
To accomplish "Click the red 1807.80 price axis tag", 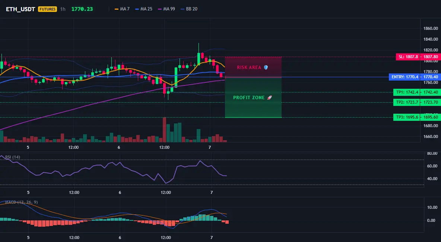I will click(x=430, y=57).
